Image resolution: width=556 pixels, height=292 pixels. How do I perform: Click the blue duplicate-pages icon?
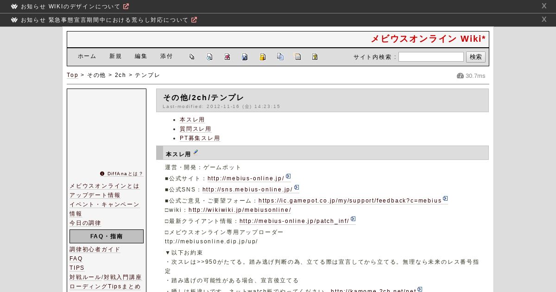280,57
